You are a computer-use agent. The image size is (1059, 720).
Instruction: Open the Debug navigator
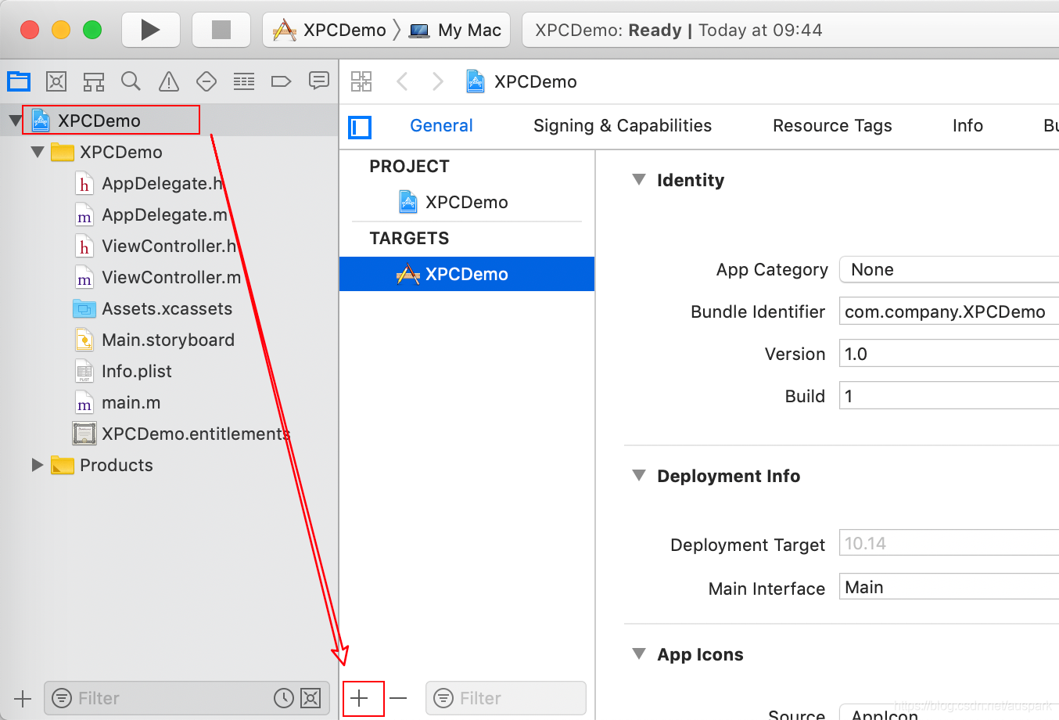pyautogui.click(x=244, y=81)
